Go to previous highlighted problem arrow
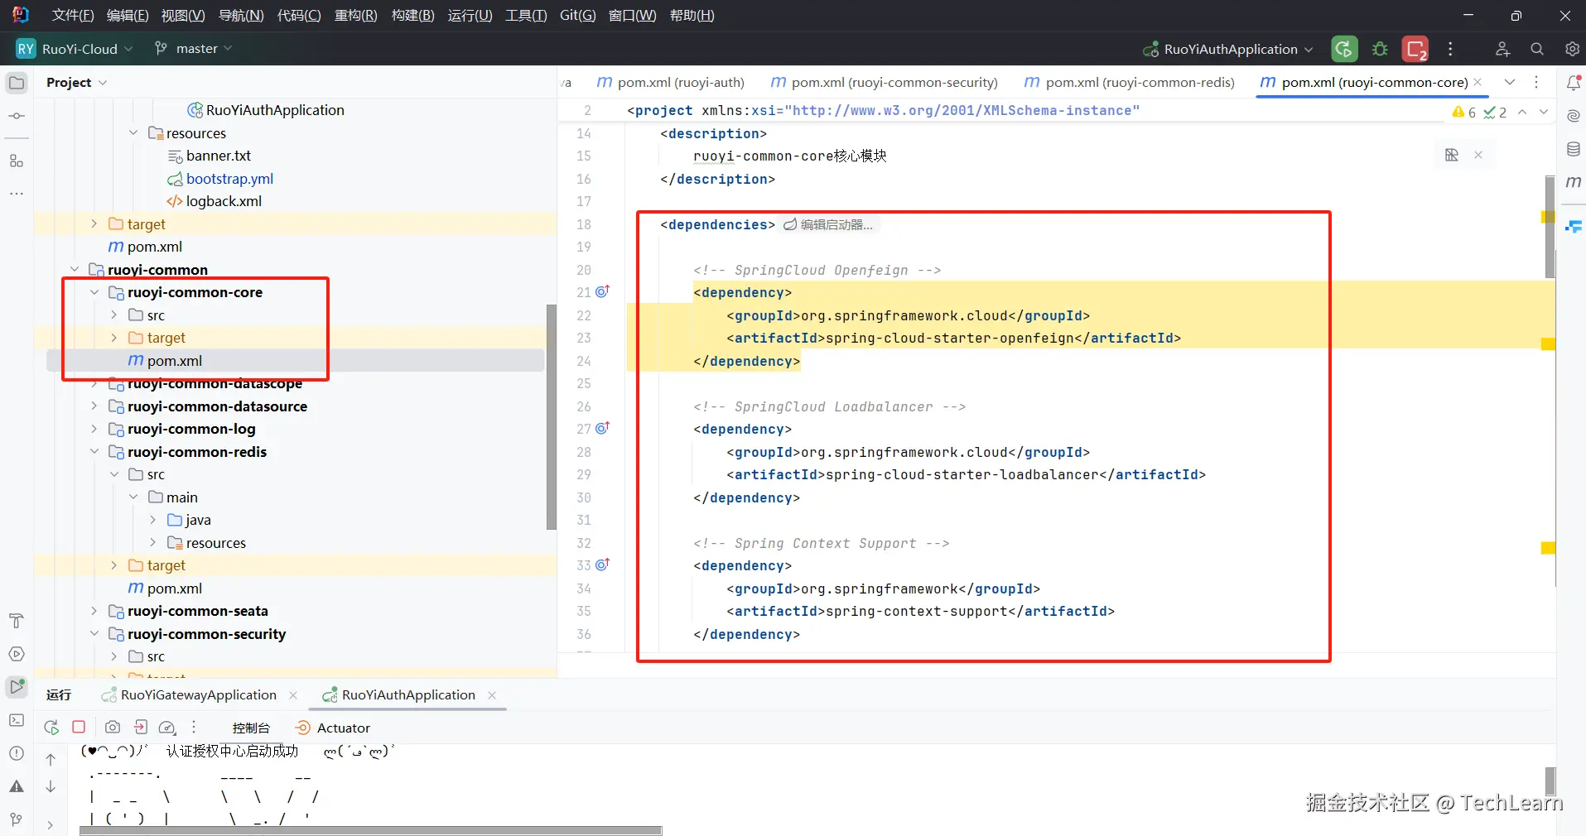This screenshot has height=836, width=1586. (x=1522, y=112)
